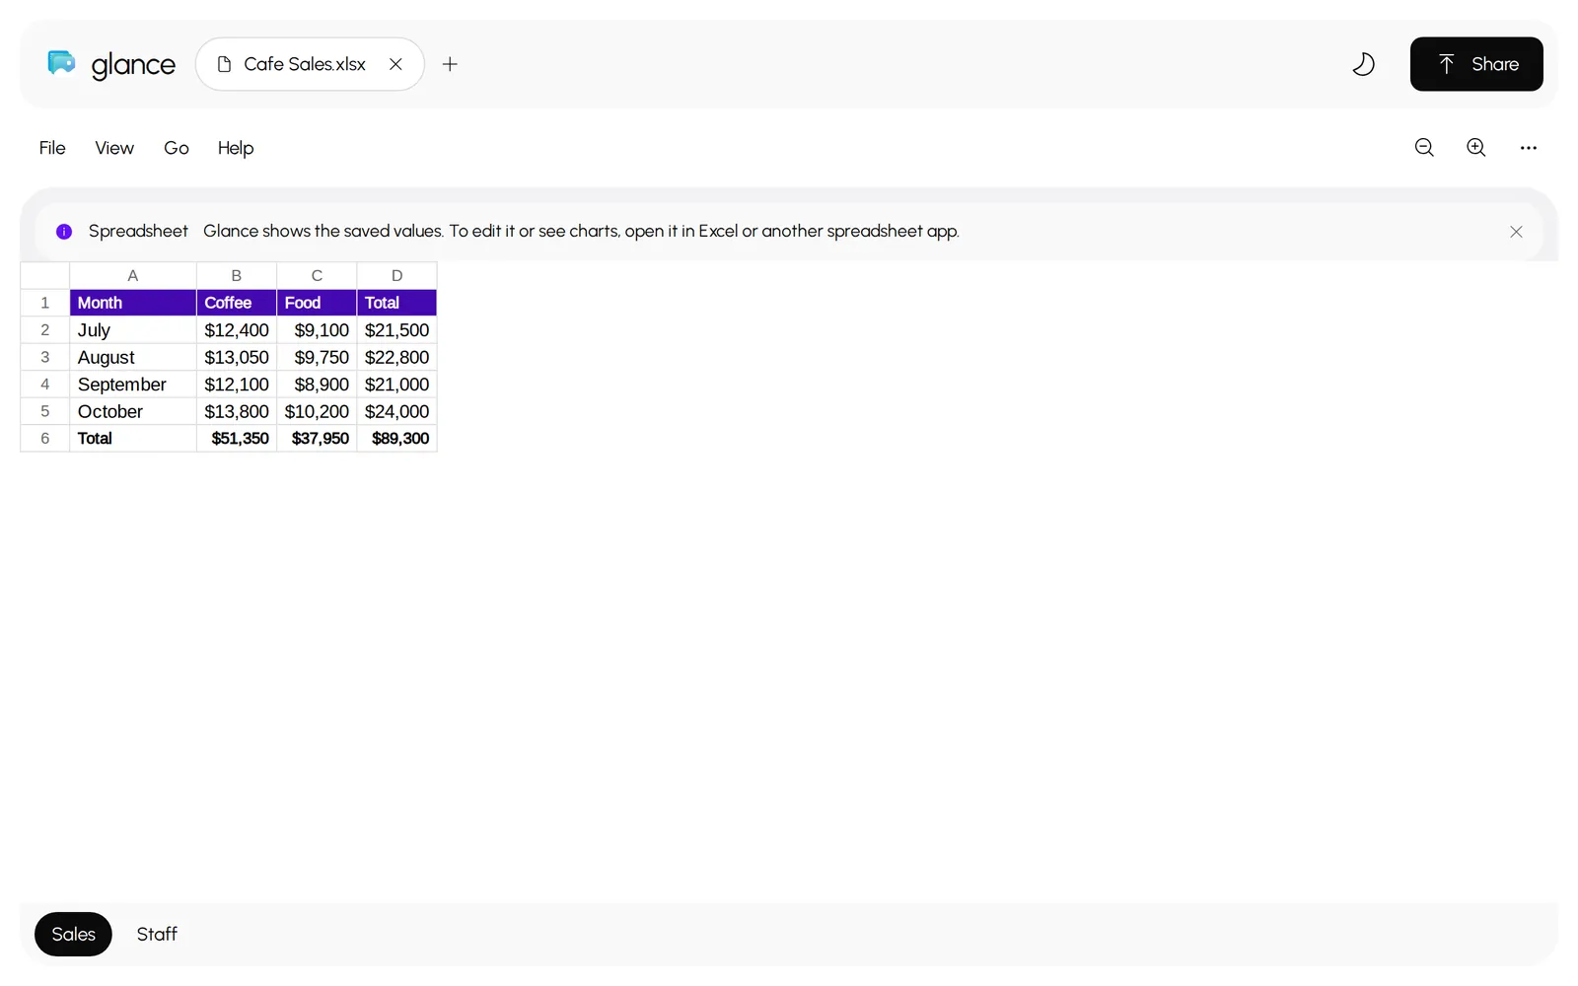Screen dimensions: 1578x986
Task: Select column B header
Action: click(237, 276)
